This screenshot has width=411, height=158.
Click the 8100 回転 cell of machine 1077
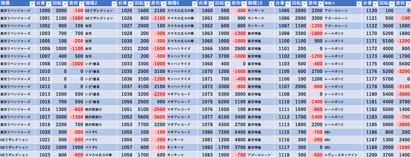(222, 117)
